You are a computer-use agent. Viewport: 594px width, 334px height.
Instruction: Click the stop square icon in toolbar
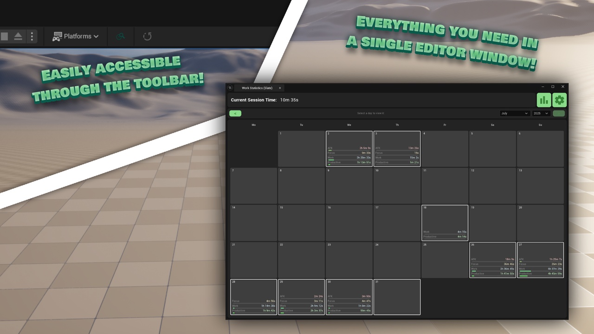(x=4, y=36)
